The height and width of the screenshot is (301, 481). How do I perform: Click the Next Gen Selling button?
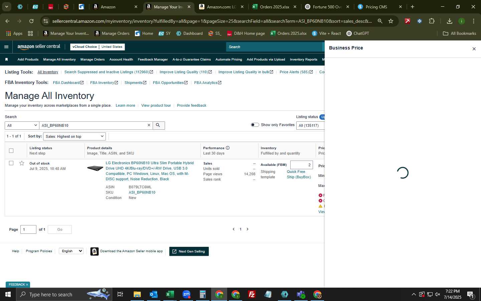[x=189, y=252]
